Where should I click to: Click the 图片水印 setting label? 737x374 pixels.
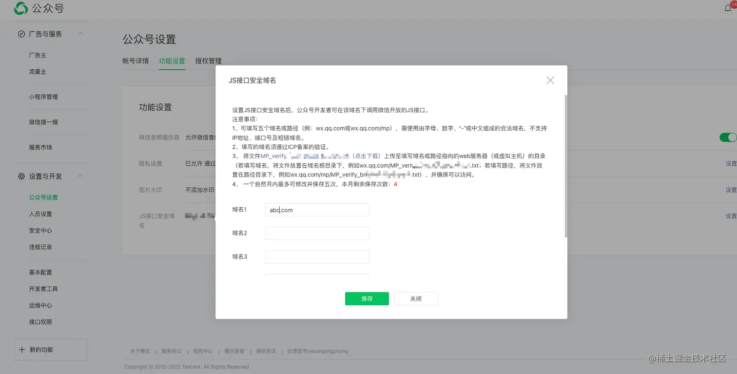click(x=150, y=190)
